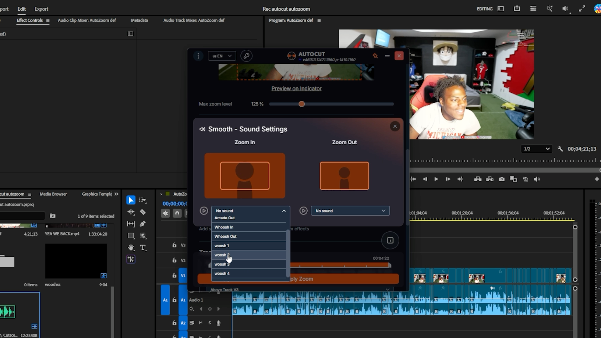Pick the Razor tool
The width and height of the screenshot is (601, 338).
[x=143, y=212]
